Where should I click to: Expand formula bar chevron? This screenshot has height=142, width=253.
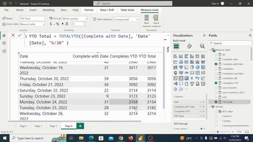168,35
